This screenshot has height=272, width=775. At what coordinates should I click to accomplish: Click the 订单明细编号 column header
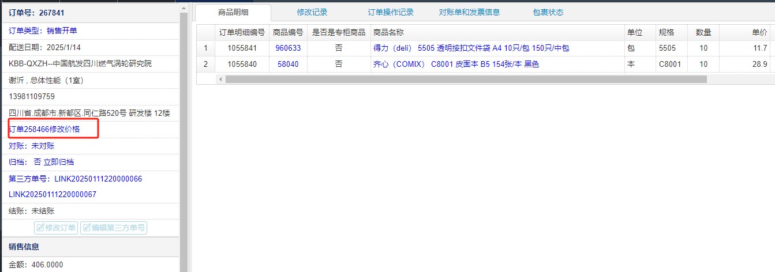[x=242, y=32]
